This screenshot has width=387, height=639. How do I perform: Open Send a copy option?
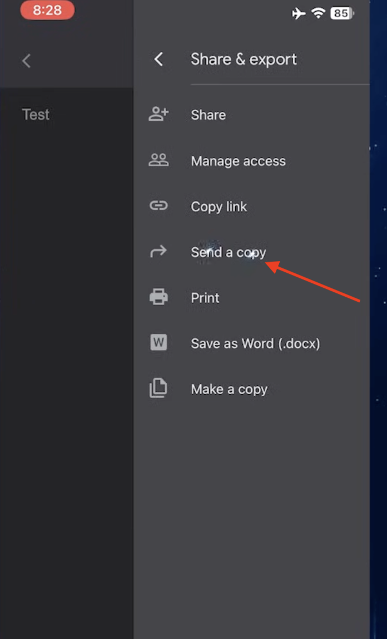229,252
